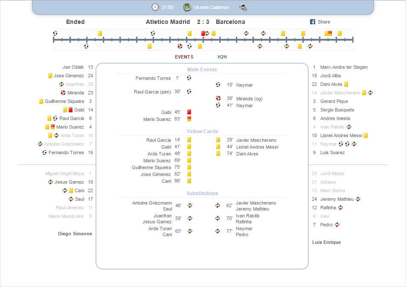Click Guilherme Siqueira in Atletico lineup
406x287 pixels.
click(64, 101)
